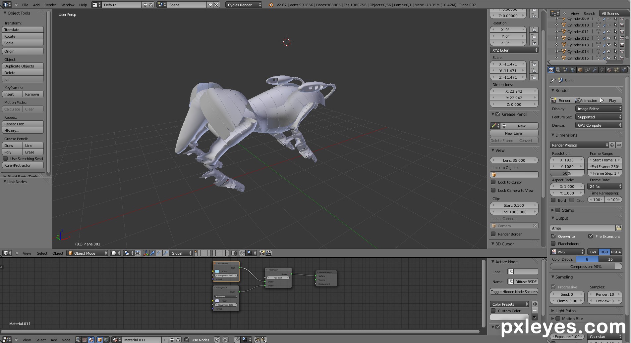Viewport: 631px width, 343px height.
Task: Open the File menu
Action: 25,5
